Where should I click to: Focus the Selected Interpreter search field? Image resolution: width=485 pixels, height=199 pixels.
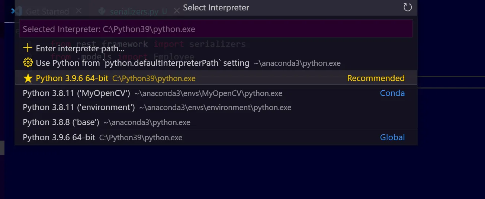216,29
